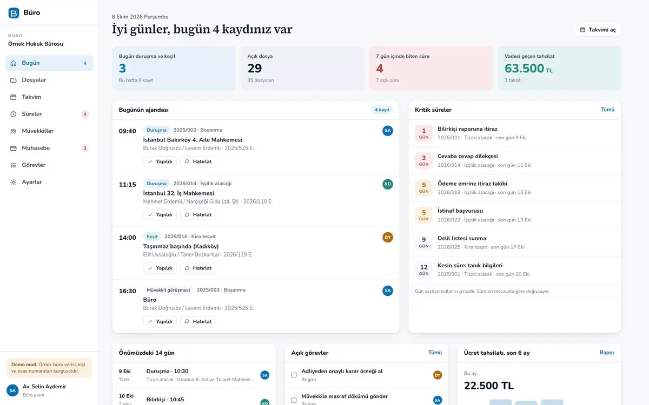Viewport: 649px width, 405px height.
Task: Open the Müvekkiller section
Action: click(49, 131)
